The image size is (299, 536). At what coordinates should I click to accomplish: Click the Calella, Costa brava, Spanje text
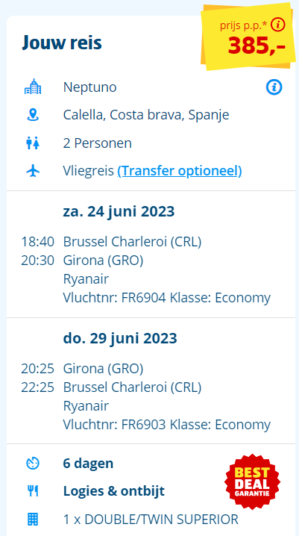146,115
